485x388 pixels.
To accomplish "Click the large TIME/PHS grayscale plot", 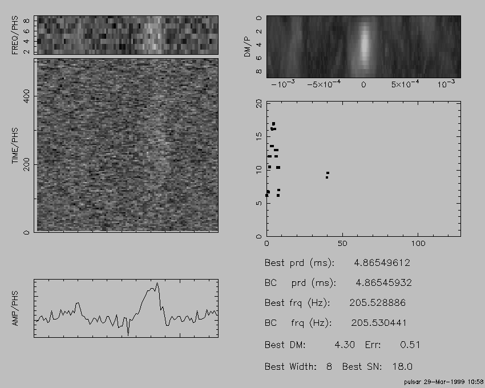I will coord(126,145).
